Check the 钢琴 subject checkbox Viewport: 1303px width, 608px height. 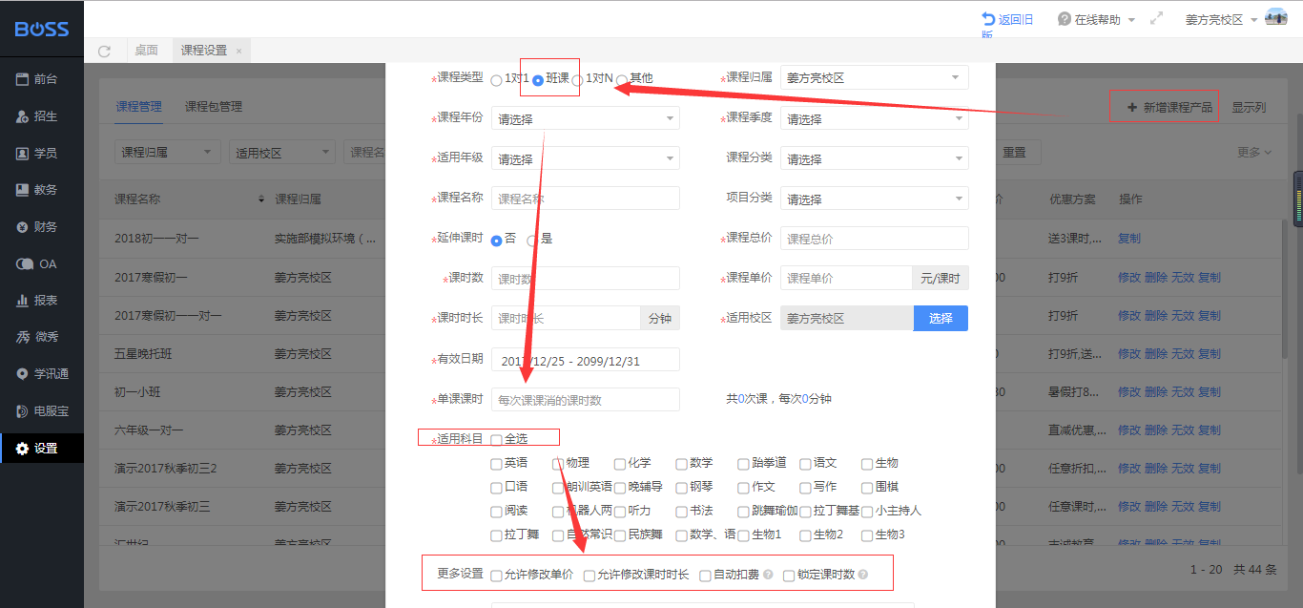click(681, 487)
